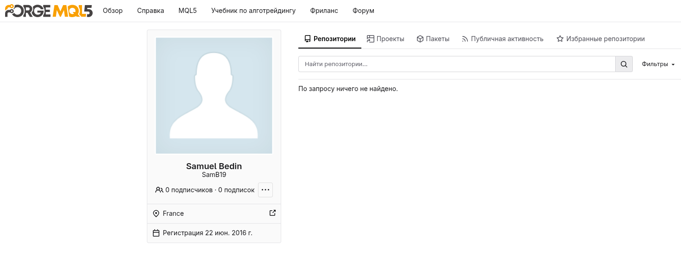Screen dimensions: 681x256
Task: Click the 0 подписчиков link
Action: point(189,190)
